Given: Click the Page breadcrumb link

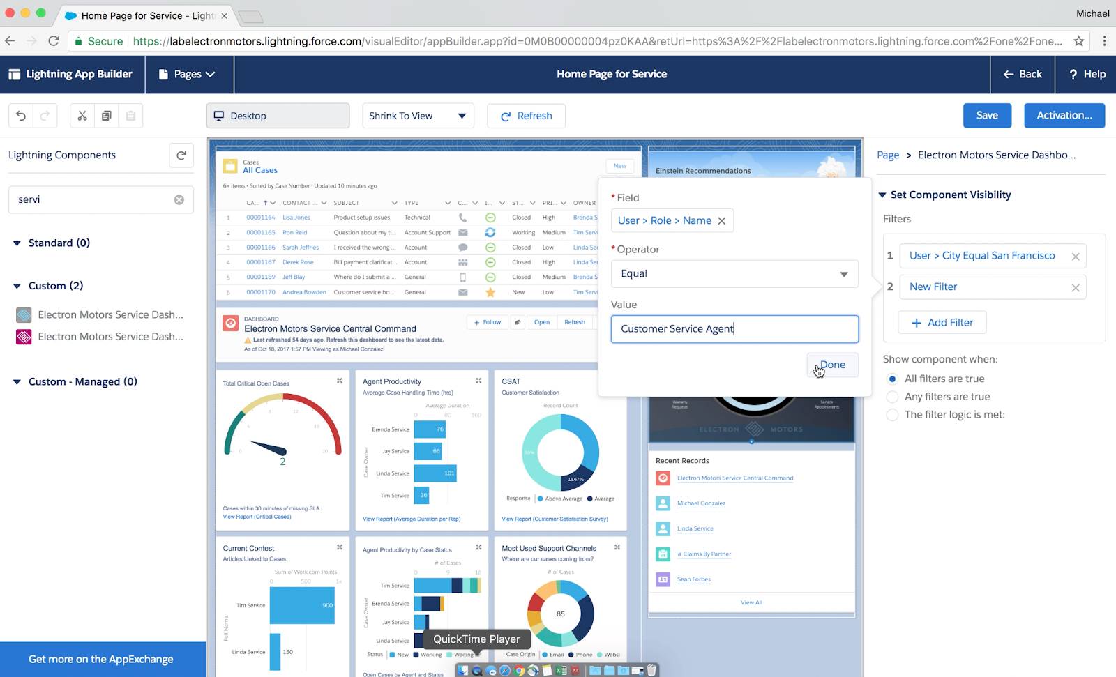Looking at the screenshot, I should click(x=888, y=155).
